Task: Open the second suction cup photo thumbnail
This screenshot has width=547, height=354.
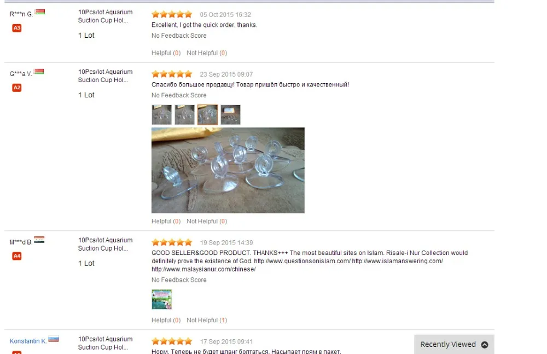Action: 184,115
